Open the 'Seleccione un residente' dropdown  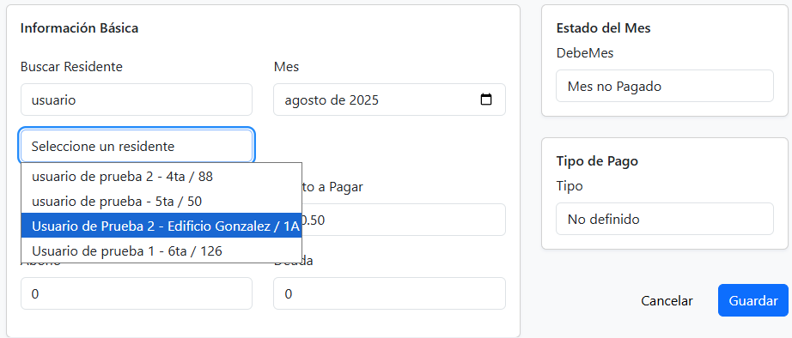137,147
